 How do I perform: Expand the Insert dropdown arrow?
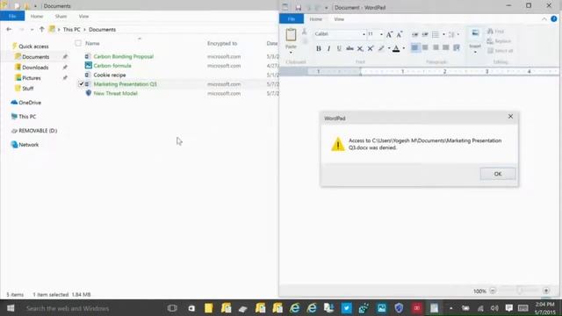pyautogui.click(x=475, y=53)
